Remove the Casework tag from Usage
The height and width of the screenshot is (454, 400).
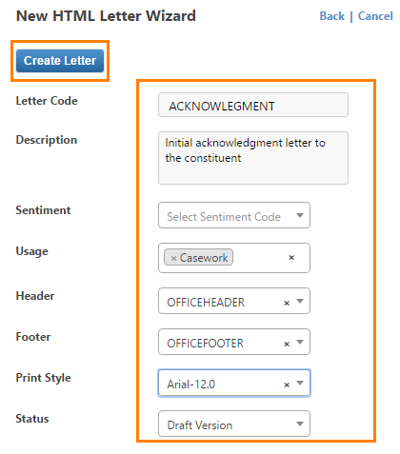[x=173, y=258]
